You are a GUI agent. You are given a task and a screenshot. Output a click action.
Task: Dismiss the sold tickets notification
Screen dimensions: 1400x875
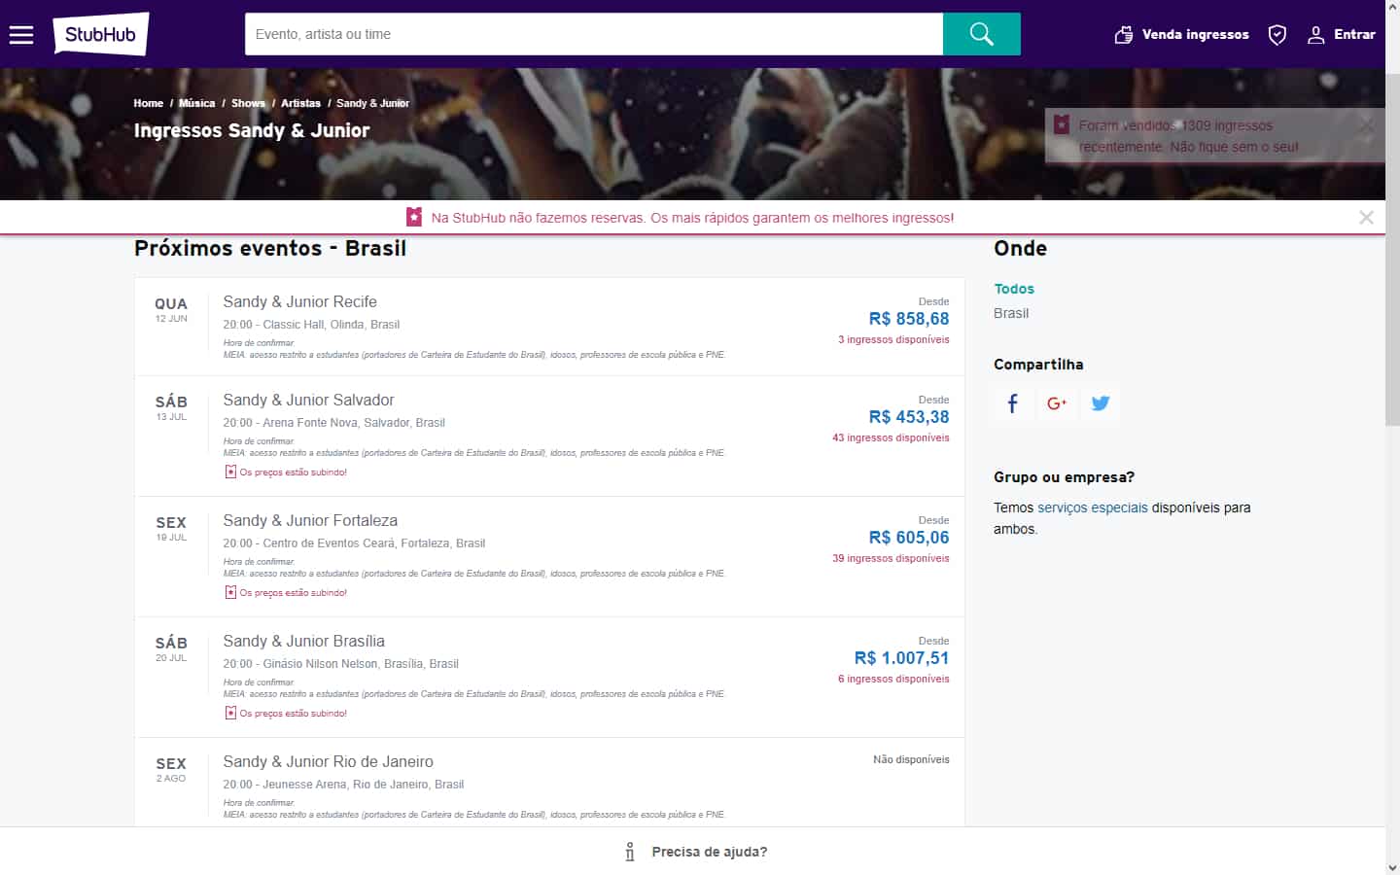[x=1367, y=124]
